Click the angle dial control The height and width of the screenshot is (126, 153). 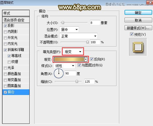click(59, 73)
